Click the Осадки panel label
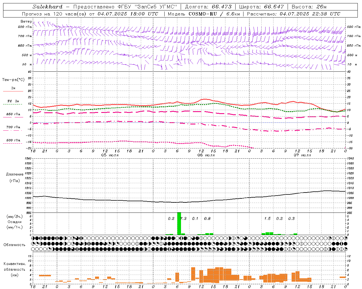 (15, 222)
